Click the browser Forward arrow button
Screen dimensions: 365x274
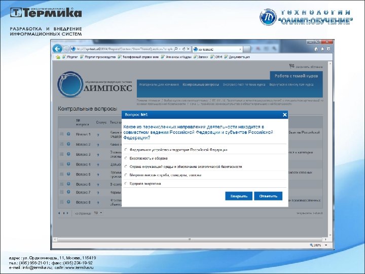(66, 49)
